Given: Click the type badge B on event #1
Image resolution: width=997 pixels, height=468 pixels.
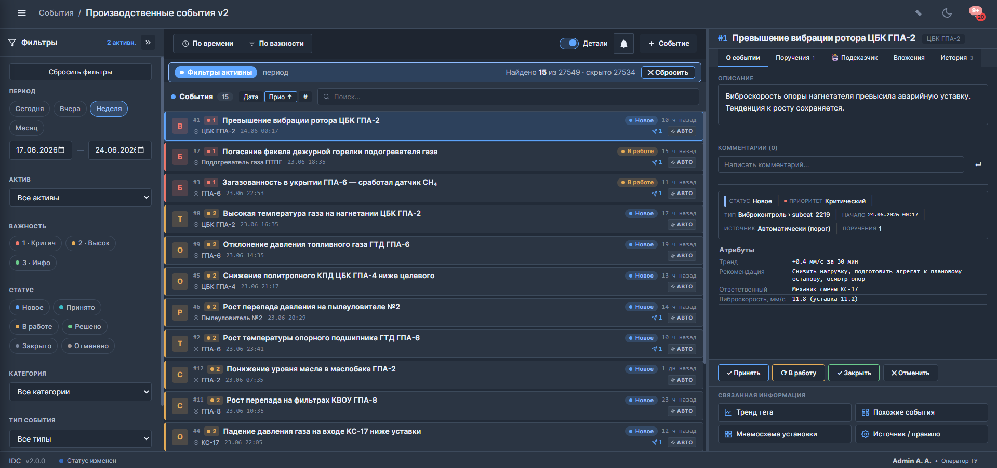Looking at the screenshot, I should point(180,126).
